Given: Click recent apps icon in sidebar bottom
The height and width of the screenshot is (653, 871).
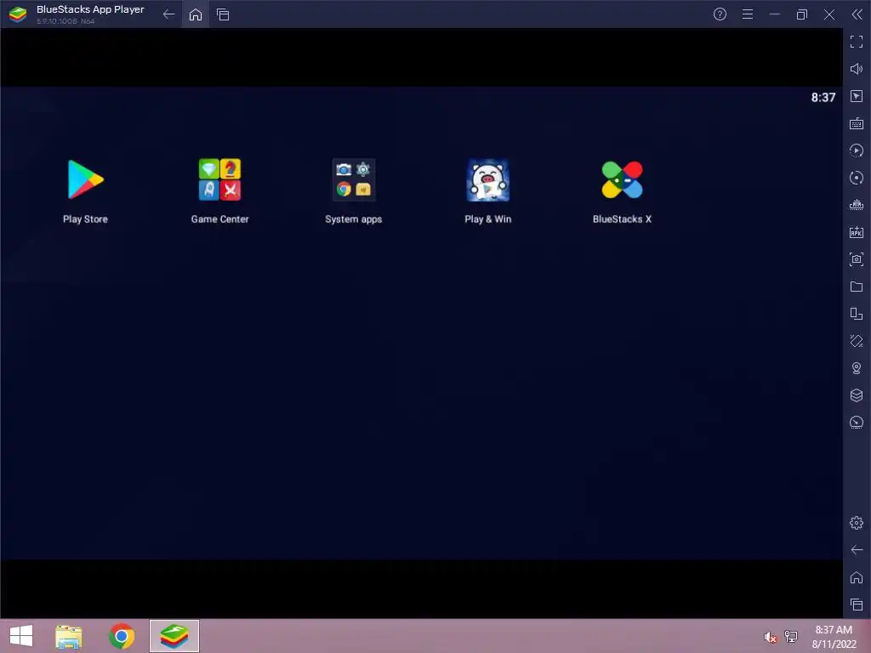Looking at the screenshot, I should 857,605.
